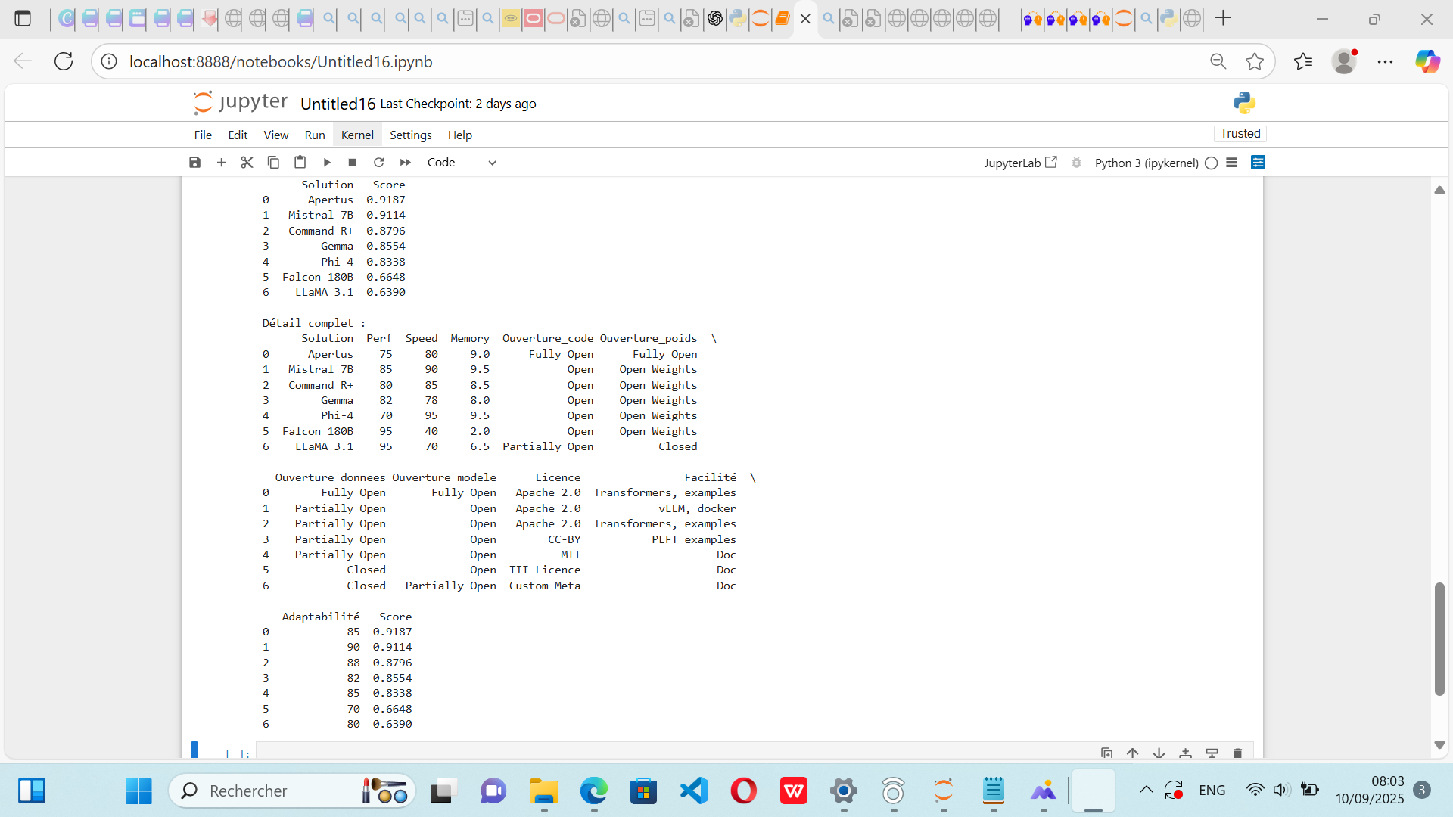Restart the kernel
This screenshot has width=1453, height=817.
[378, 162]
